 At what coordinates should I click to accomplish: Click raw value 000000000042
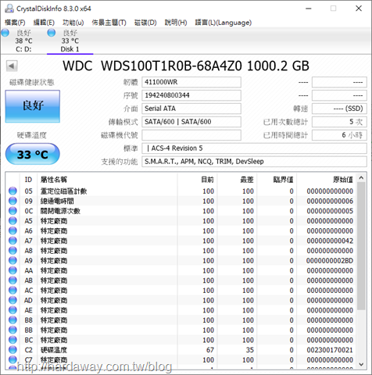pyautogui.click(x=330, y=241)
